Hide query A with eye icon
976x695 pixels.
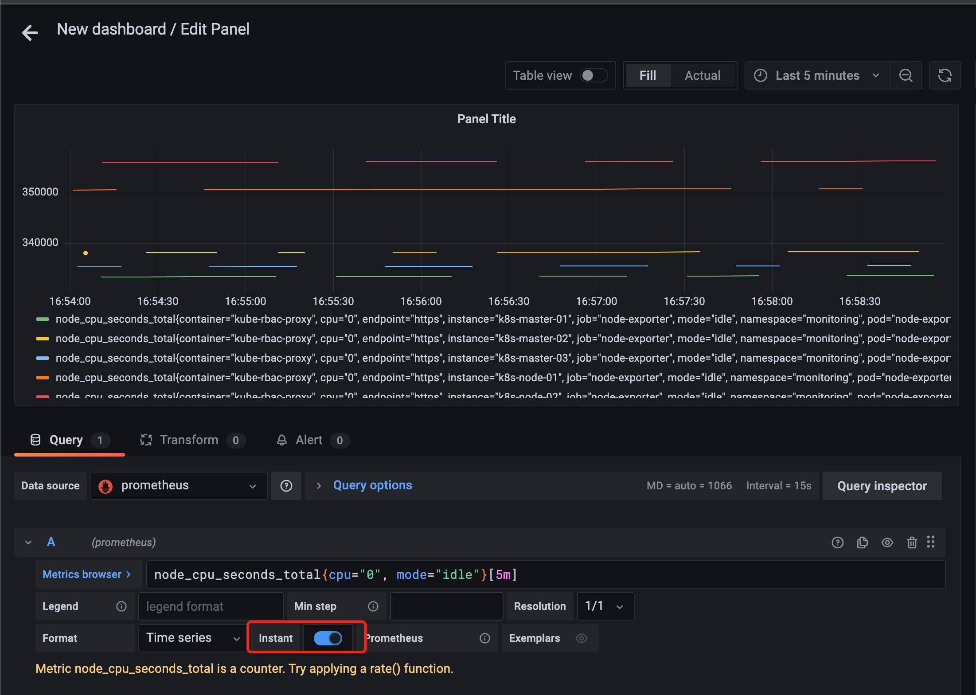[887, 543]
